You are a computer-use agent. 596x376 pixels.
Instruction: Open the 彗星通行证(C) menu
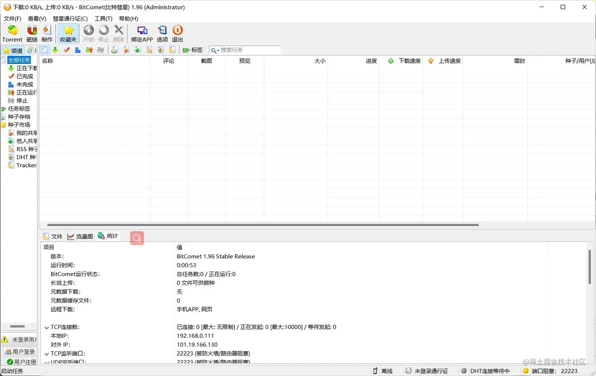[x=70, y=19]
